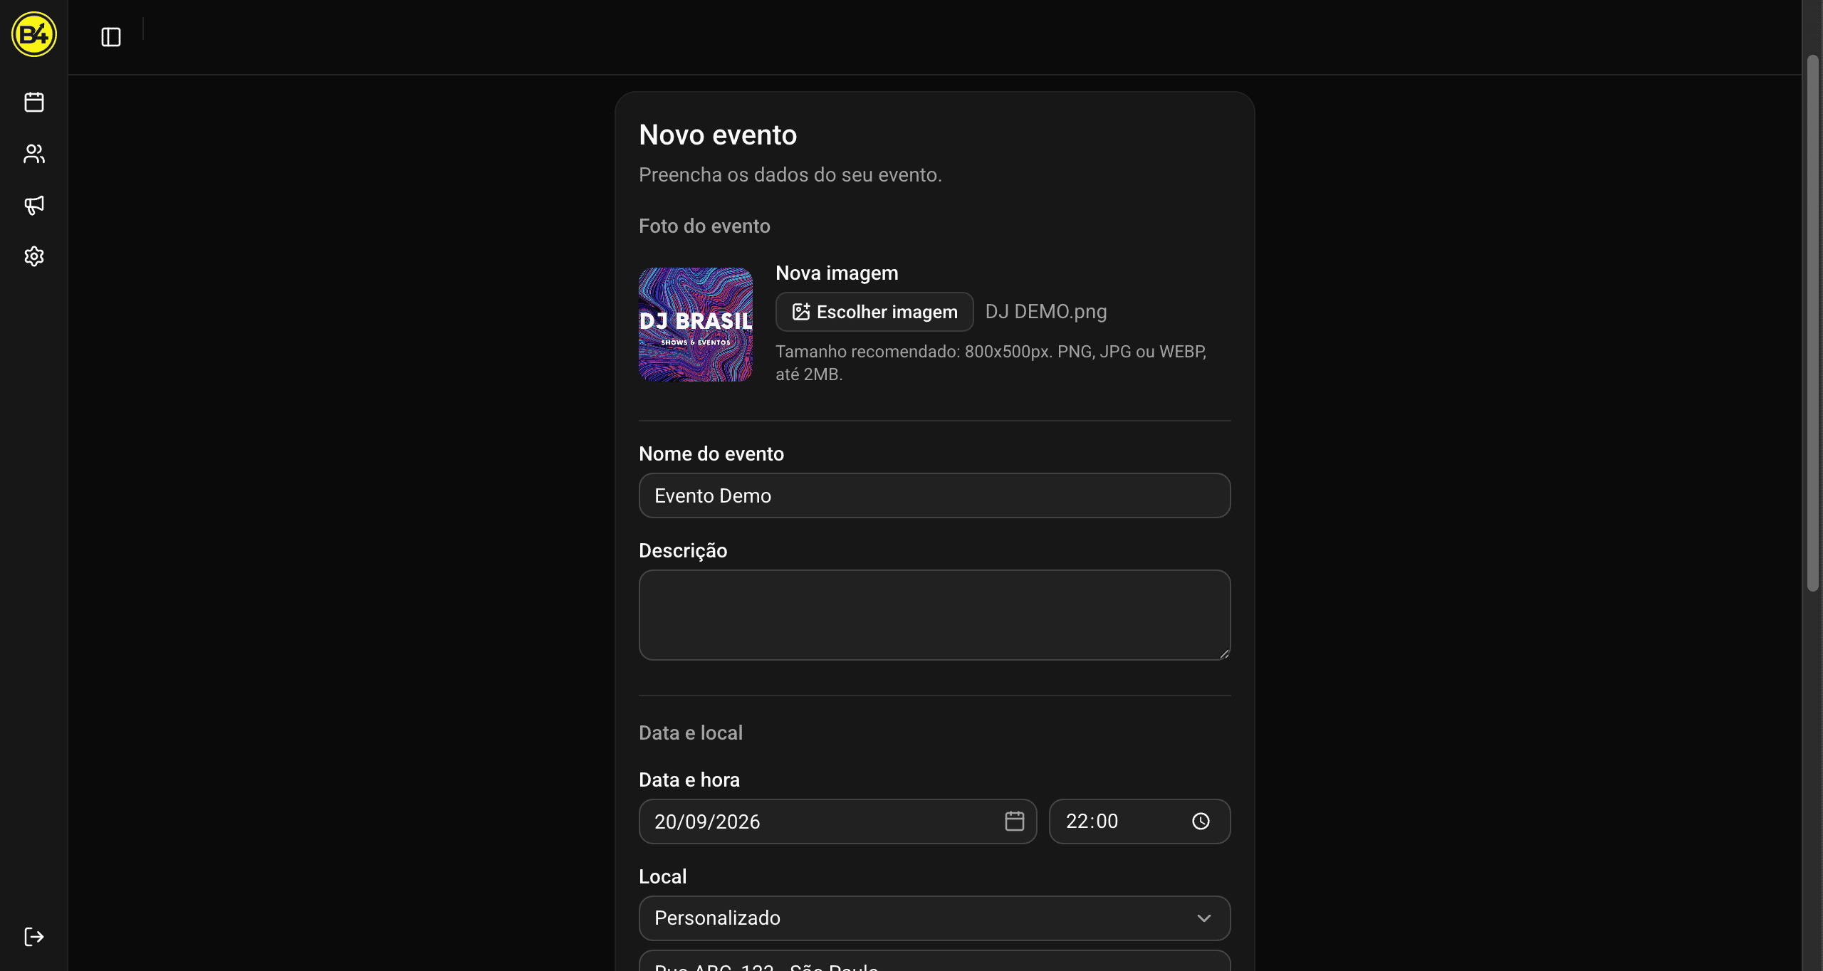Click the time field showing 22:00
Screen dimensions: 1823x971
pos(1139,822)
